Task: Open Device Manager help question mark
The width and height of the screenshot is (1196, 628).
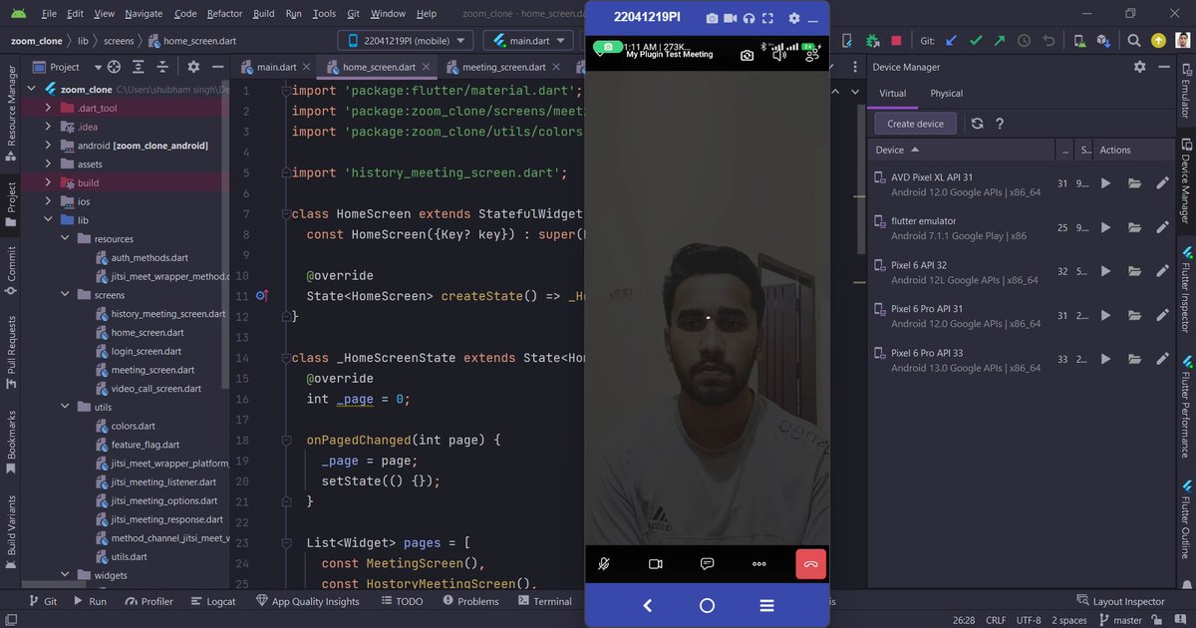Action: pyautogui.click(x=1000, y=124)
